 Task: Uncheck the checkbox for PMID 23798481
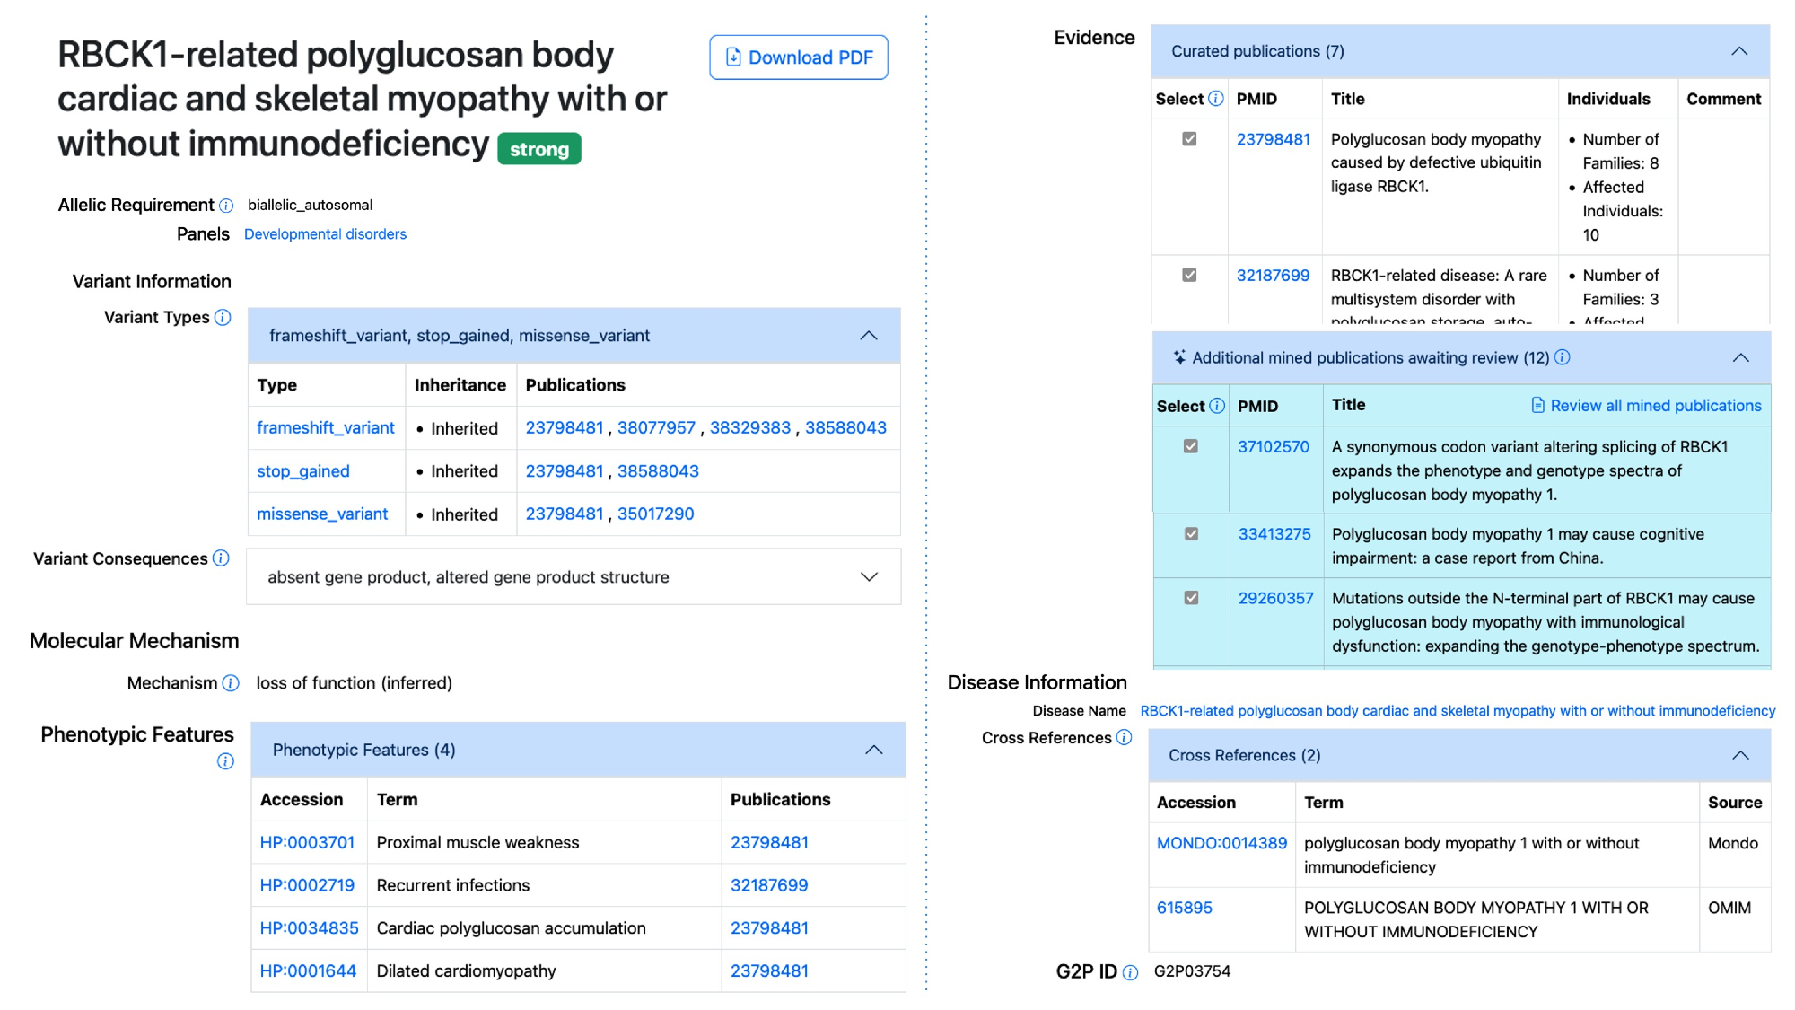pyautogui.click(x=1189, y=139)
